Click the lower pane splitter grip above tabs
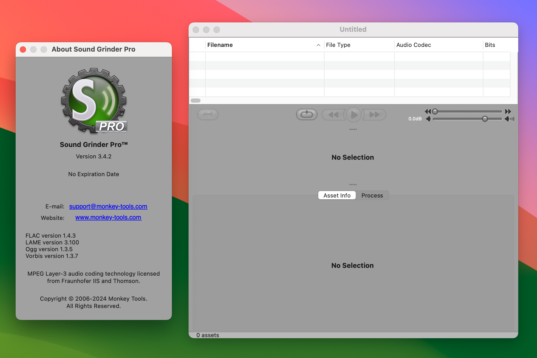The width and height of the screenshot is (537, 358). click(x=353, y=184)
